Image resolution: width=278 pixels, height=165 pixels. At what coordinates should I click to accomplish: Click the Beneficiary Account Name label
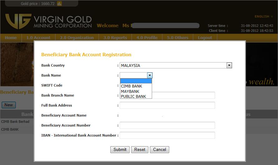coord(64,115)
